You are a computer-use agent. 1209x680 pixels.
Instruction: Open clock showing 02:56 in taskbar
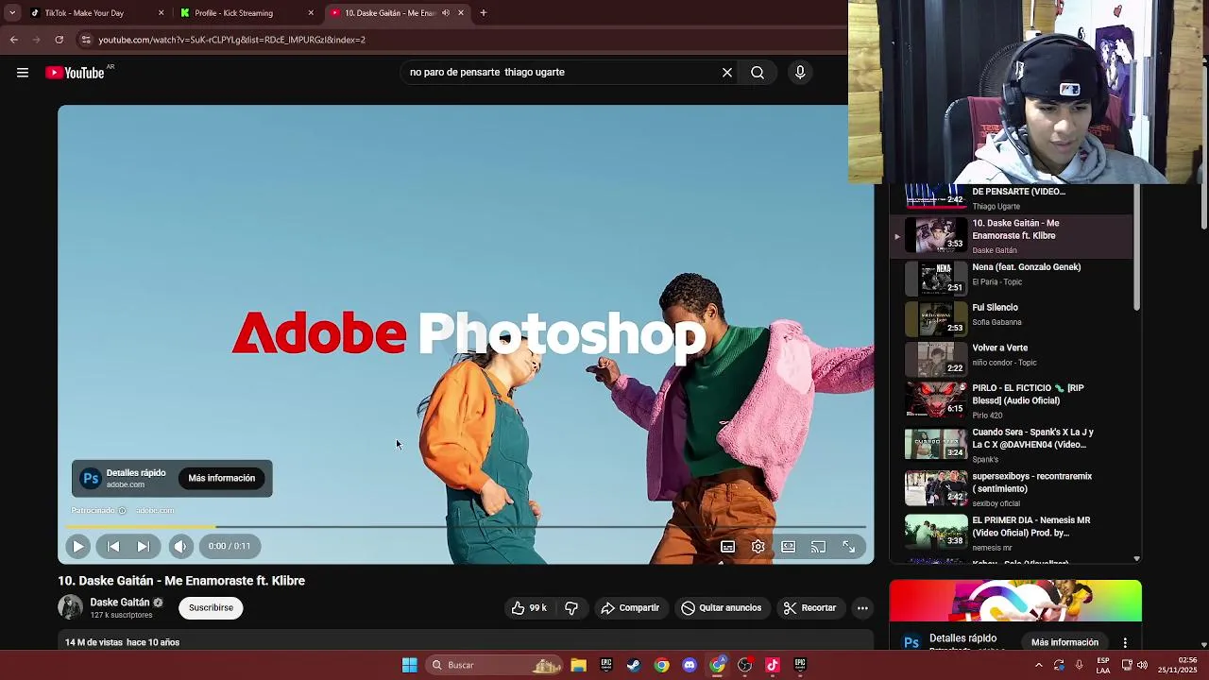coord(1178,665)
